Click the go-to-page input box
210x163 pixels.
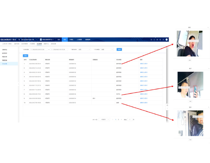(130, 120)
